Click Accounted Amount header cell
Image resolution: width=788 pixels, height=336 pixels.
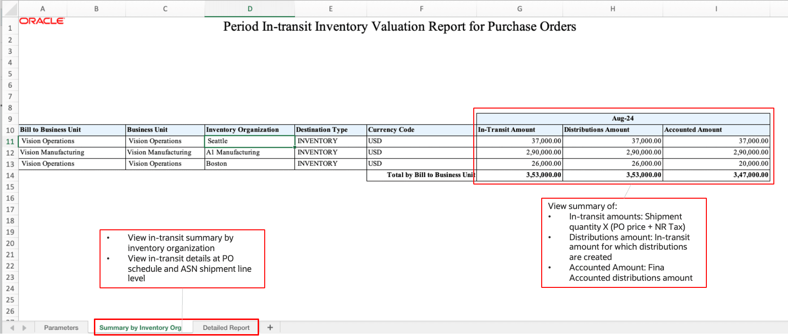716,130
